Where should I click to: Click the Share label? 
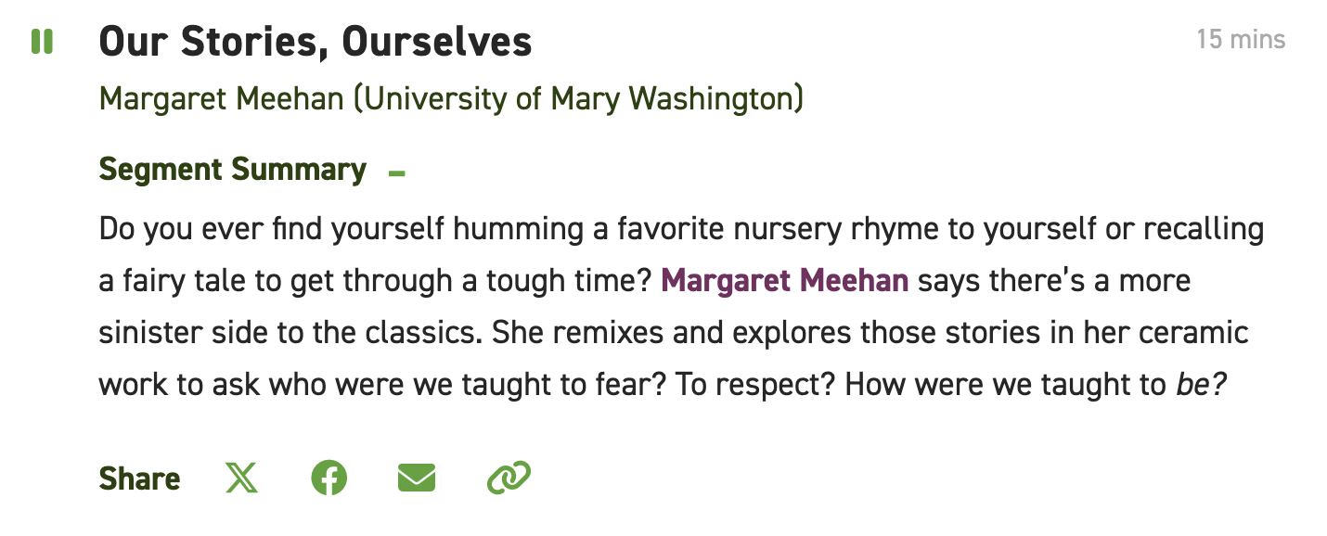140,479
